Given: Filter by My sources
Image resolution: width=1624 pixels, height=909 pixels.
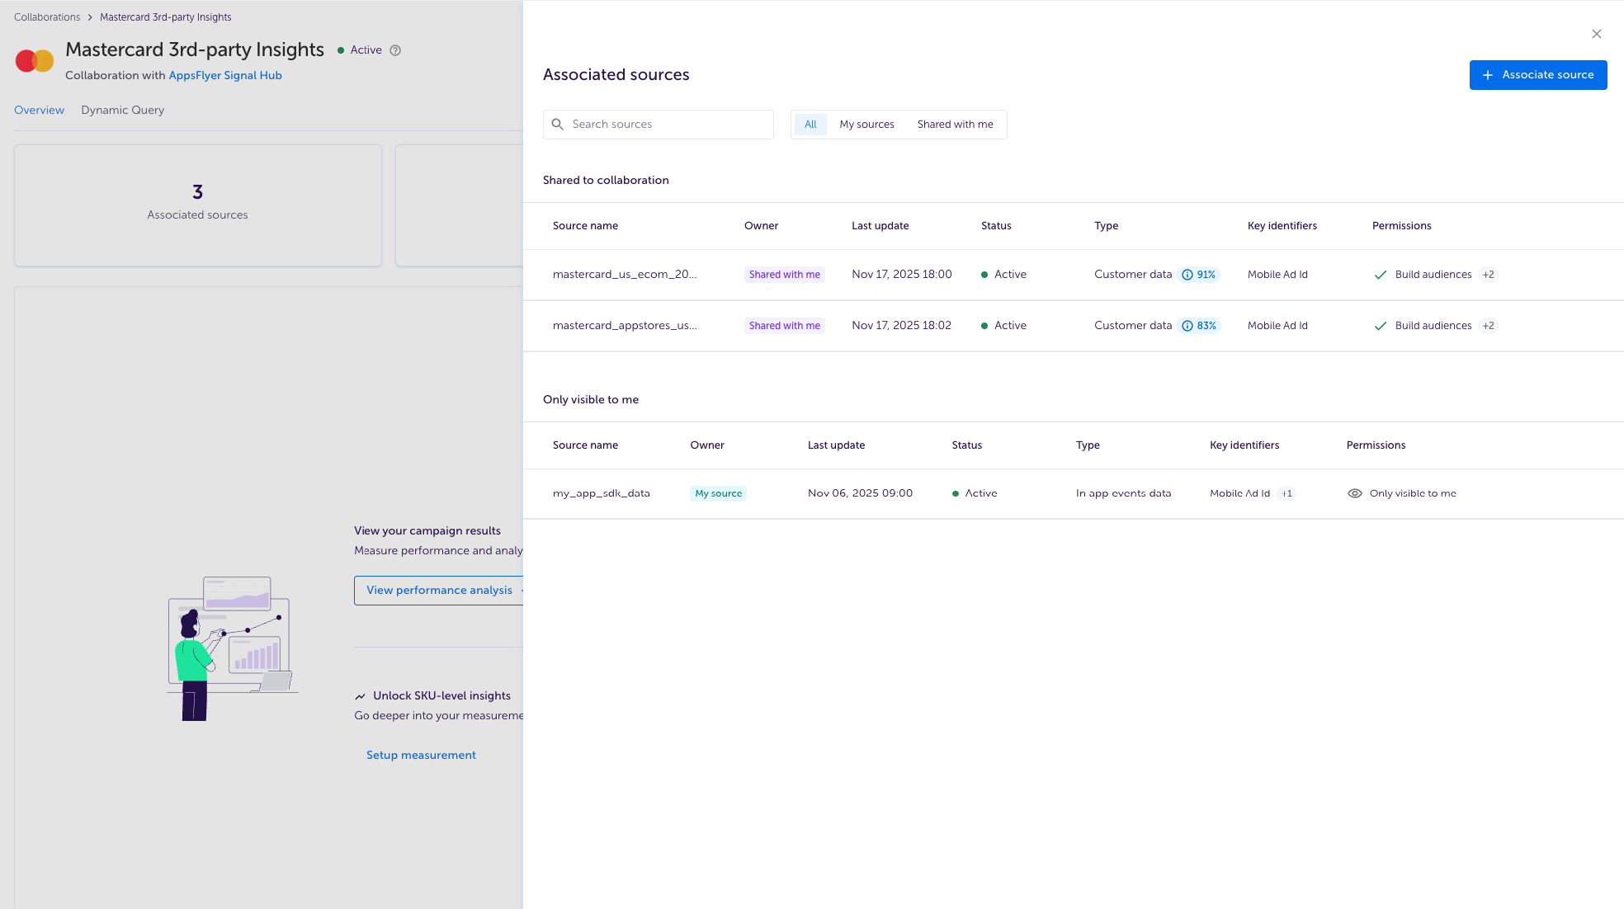Looking at the screenshot, I should click(x=866, y=125).
